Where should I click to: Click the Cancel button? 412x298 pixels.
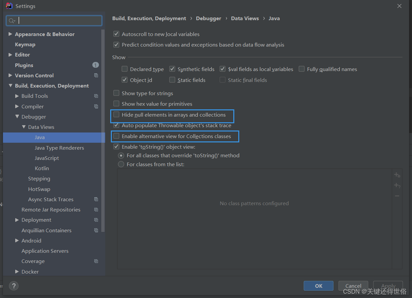click(353, 285)
